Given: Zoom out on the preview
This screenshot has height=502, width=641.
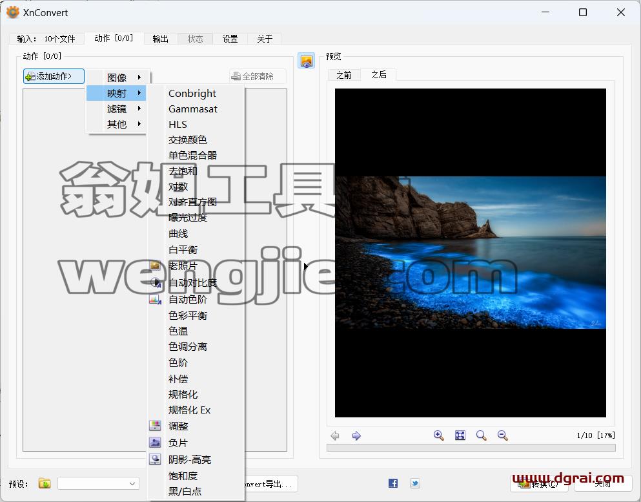Looking at the screenshot, I should [x=502, y=435].
